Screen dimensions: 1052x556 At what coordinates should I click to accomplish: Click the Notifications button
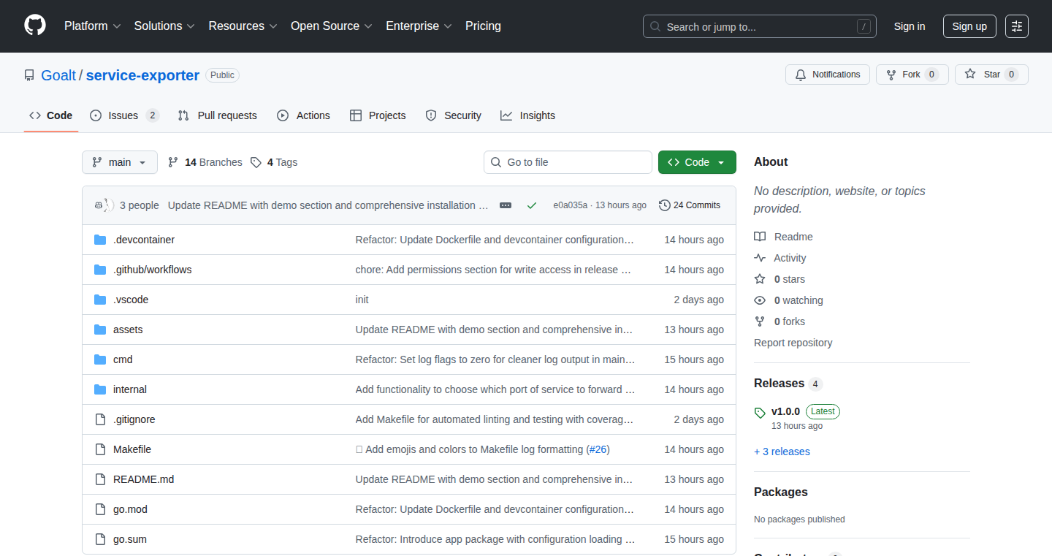[828, 75]
